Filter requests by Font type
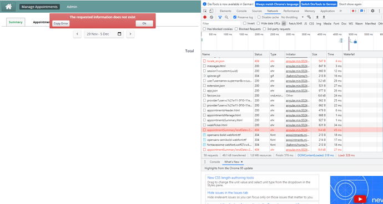Image resolution: width=383 pixels, height=204 pixels. click(x=336, y=23)
